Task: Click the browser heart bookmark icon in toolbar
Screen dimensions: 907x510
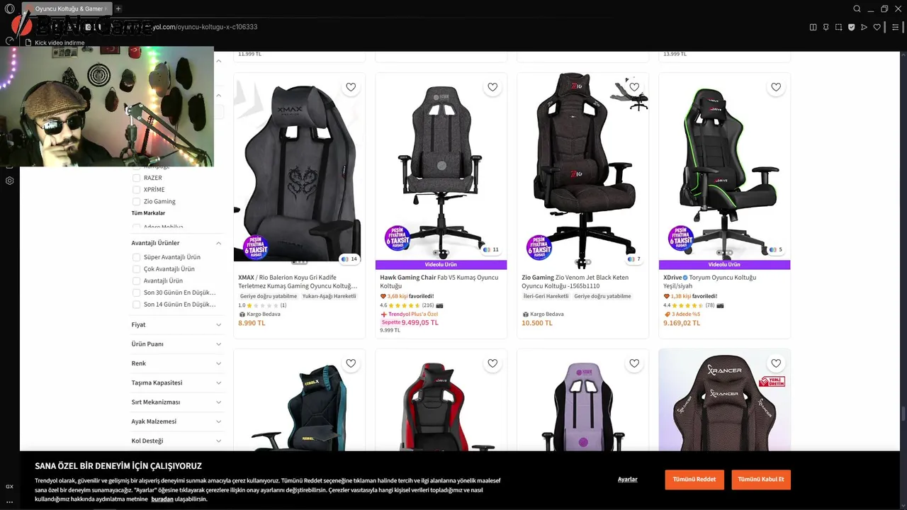Action: coord(877,28)
